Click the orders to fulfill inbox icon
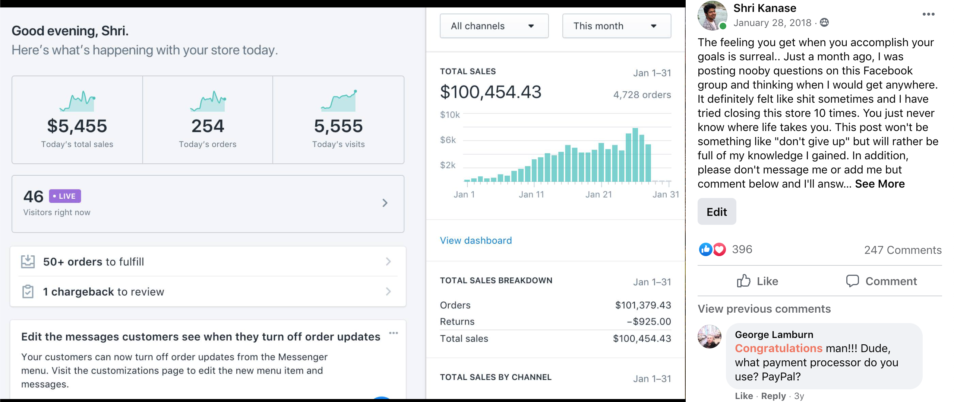This screenshot has width=954, height=402. tap(28, 262)
